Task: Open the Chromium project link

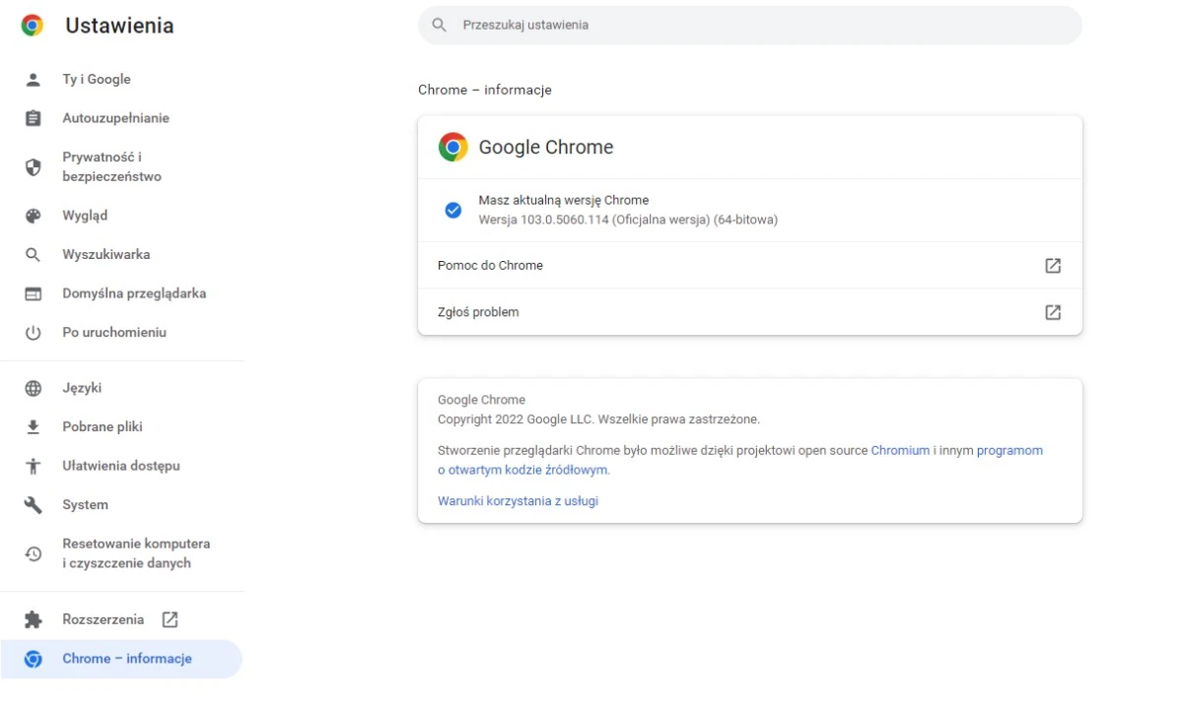Action: point(900,450)
